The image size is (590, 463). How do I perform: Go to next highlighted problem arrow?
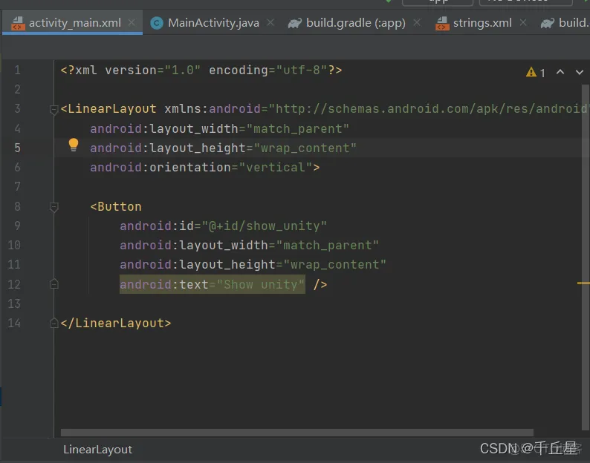click(x=579, y=72)
